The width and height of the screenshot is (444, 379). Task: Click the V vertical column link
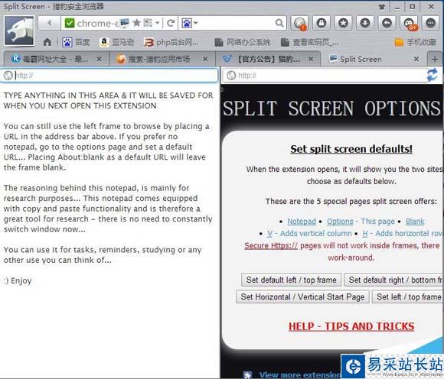tap(269, 234)
